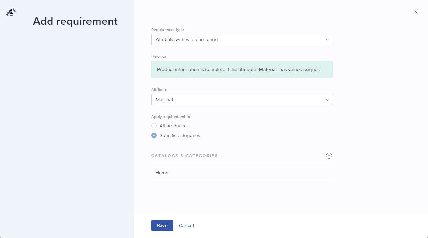Cancel adding the requirement

tap(186, 225)
